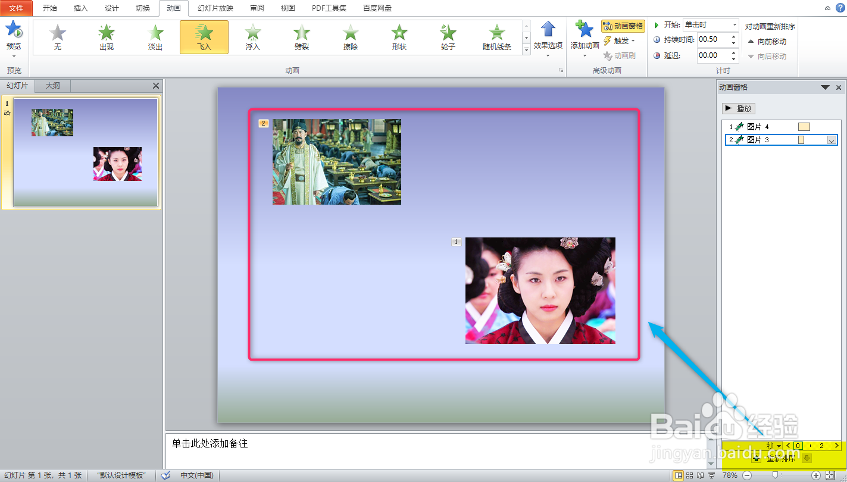Toggle fit slide to current window

tap(830, 475)
